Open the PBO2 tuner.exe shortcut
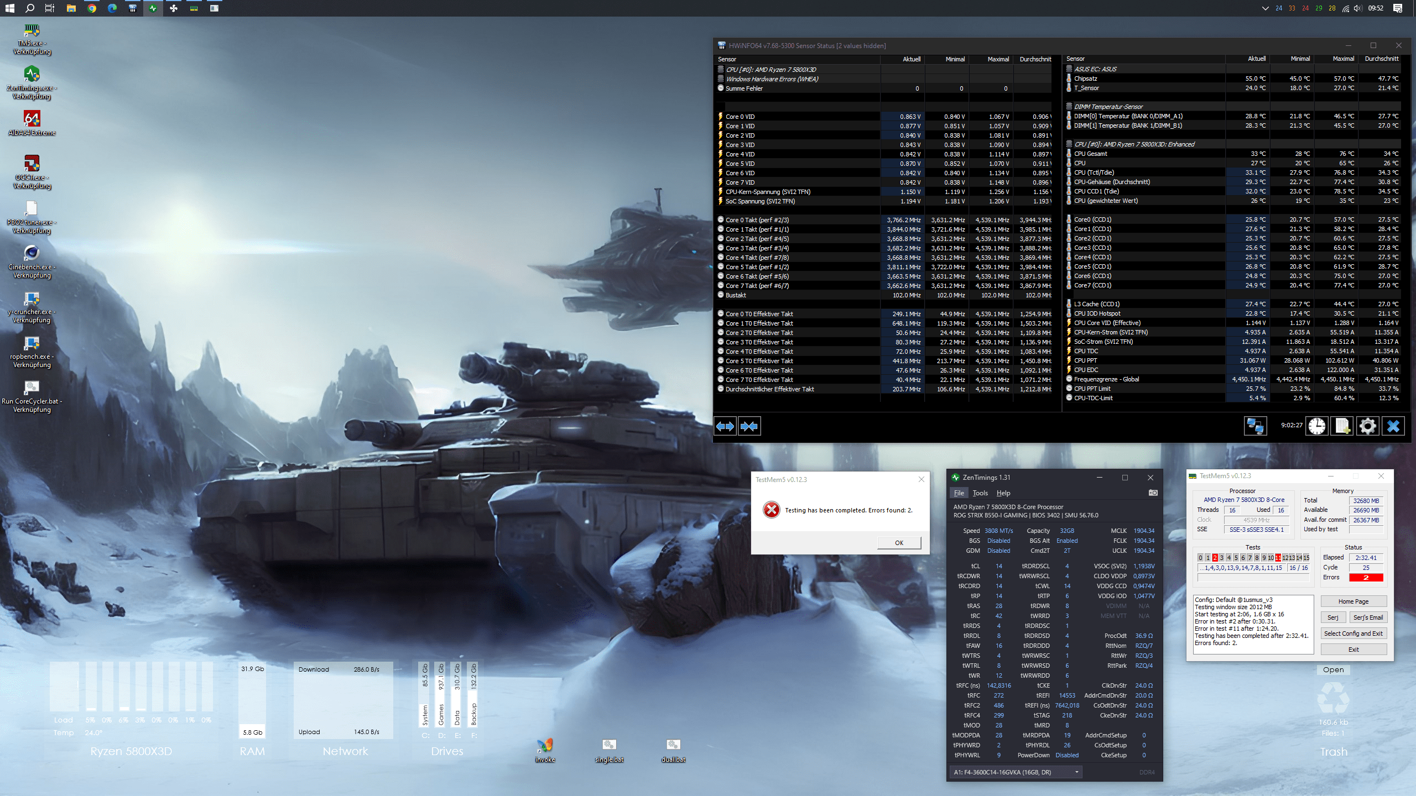 [32, 217]
